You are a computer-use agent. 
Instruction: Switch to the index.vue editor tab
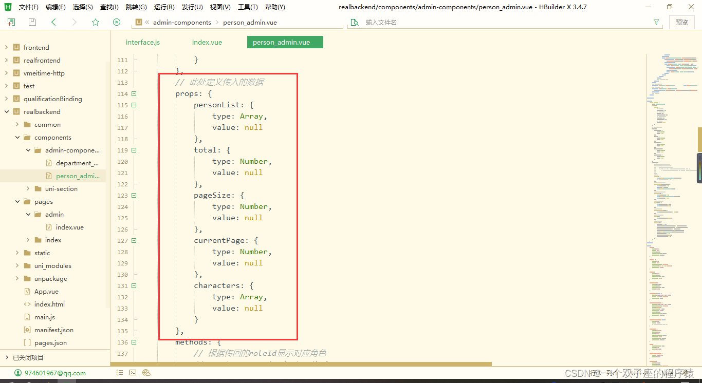(207, 42)
